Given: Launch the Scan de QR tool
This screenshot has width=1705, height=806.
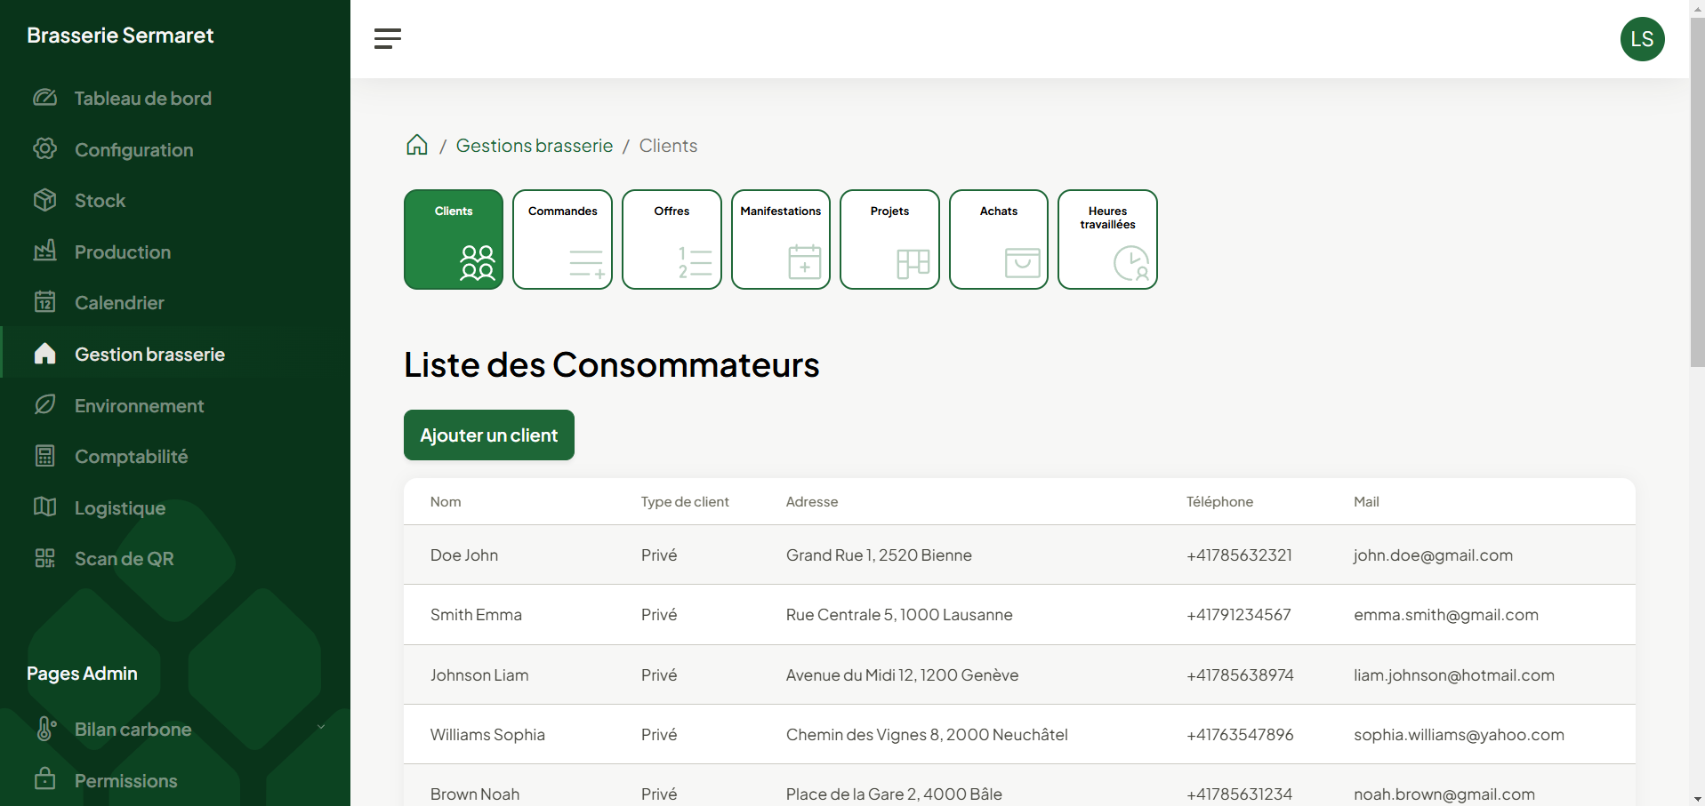Looking at the screenshot, I should pyautogui.click(x=124, y=558).
